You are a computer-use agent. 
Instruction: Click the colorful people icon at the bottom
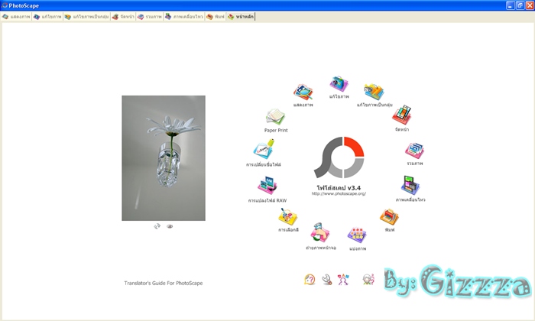click(343, 280)
